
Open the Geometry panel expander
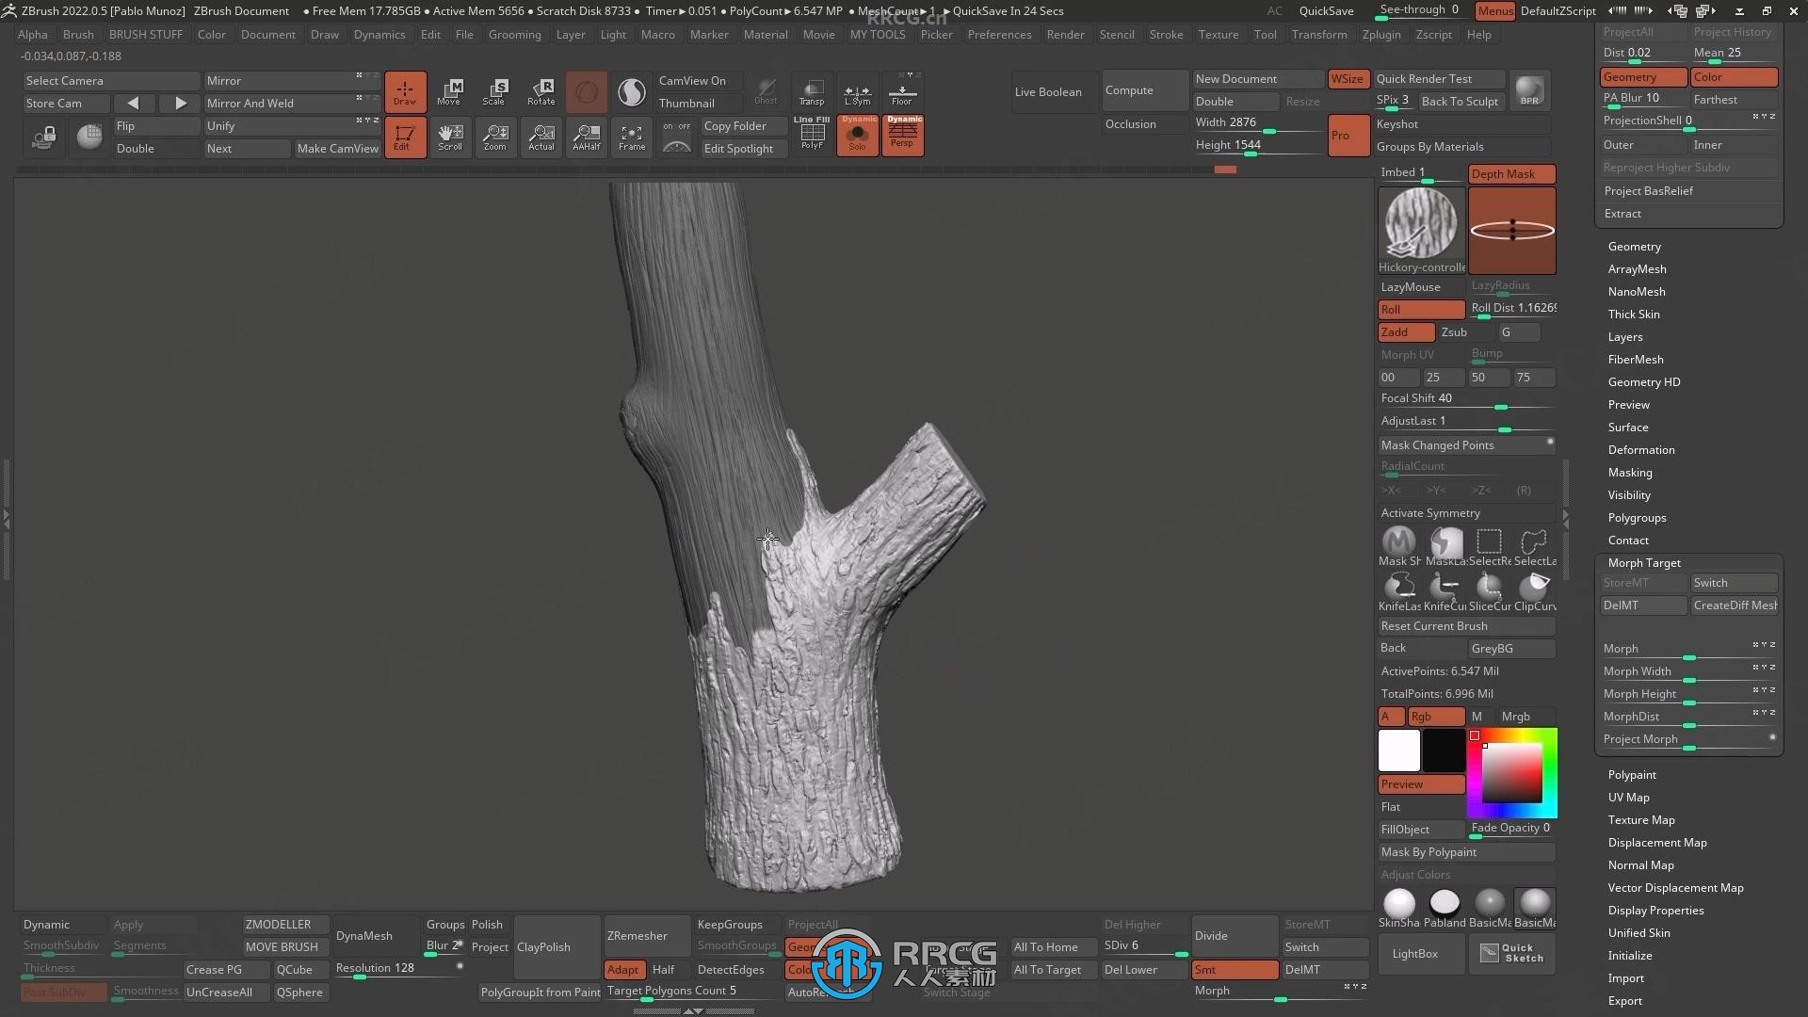tap(1634, 246)
